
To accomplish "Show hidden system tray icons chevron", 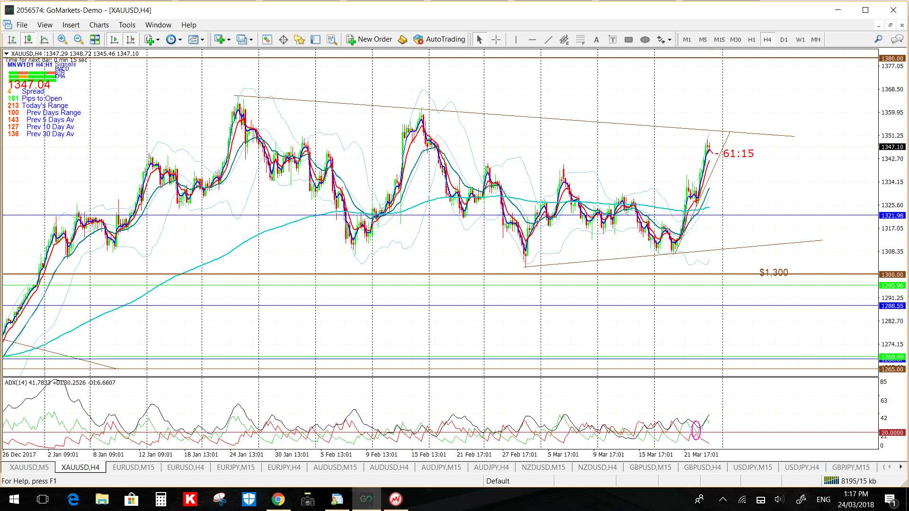I will pos(722,499).
